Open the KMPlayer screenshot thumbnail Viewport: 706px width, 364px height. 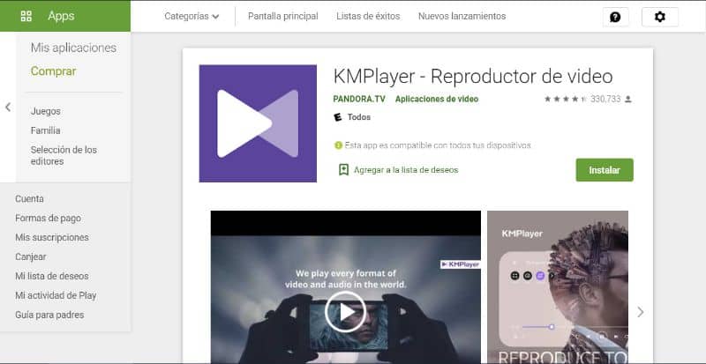click(558, 287)
